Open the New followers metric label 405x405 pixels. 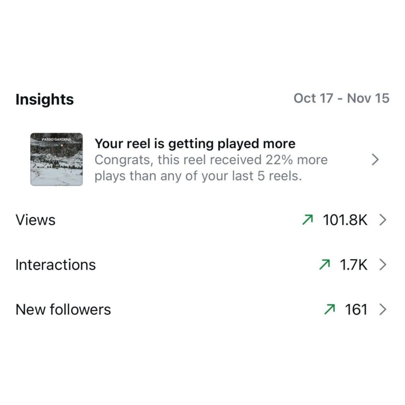(x=63, y=309)
